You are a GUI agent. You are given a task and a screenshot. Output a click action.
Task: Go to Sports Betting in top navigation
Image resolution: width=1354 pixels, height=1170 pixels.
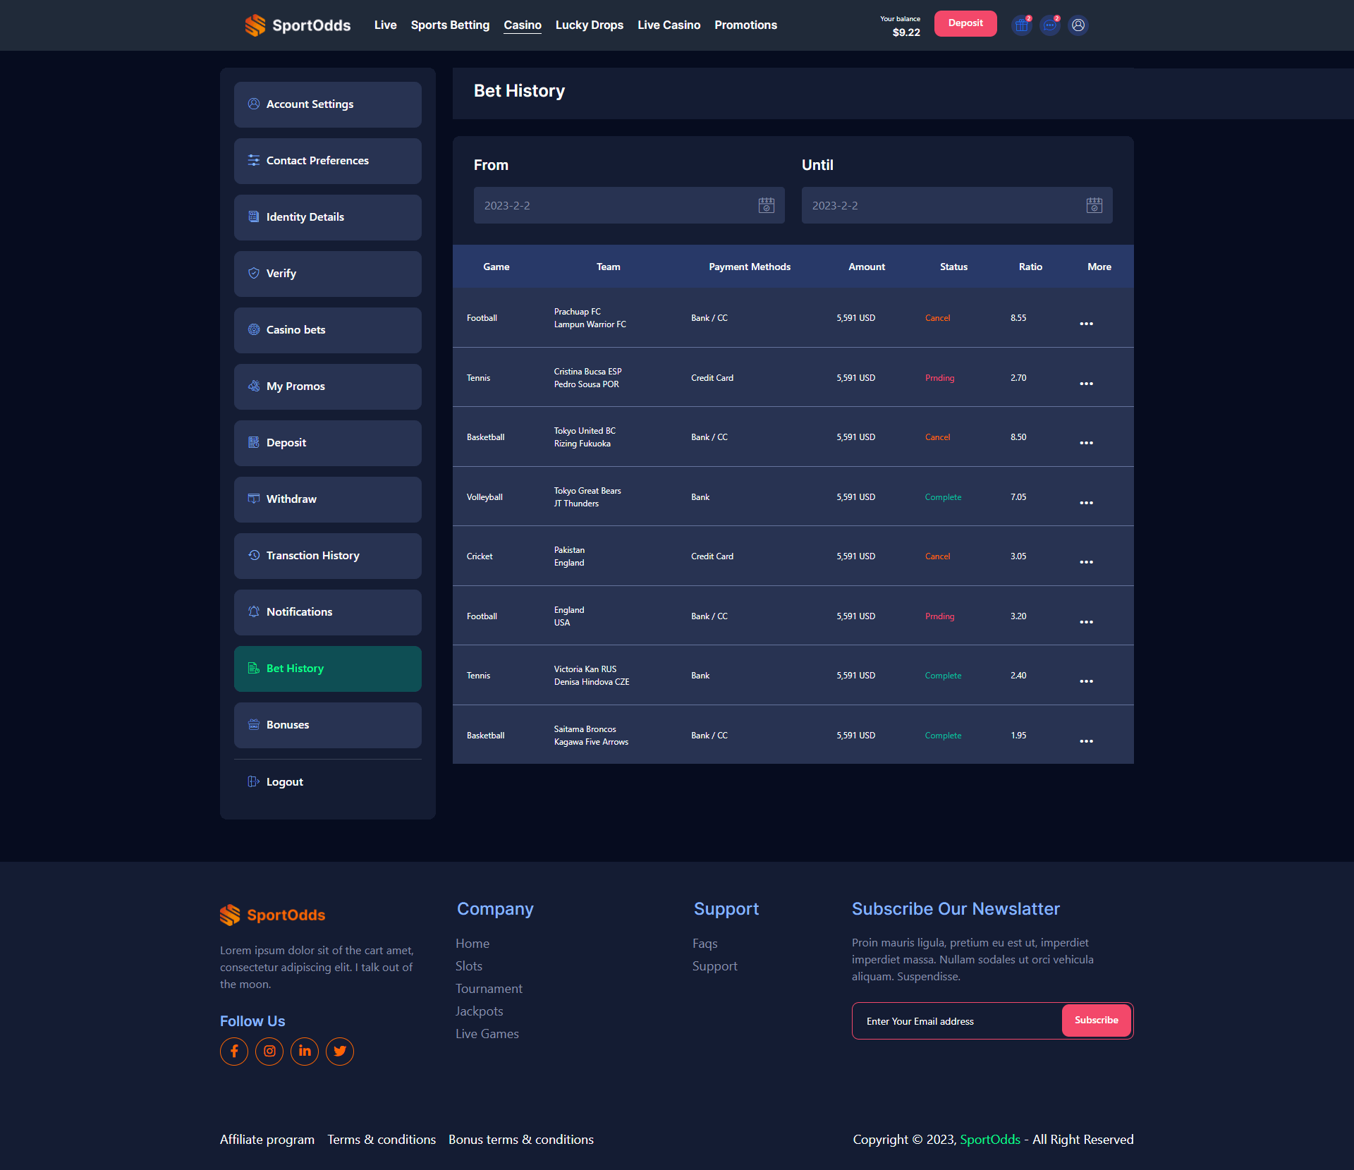[450, 25]
